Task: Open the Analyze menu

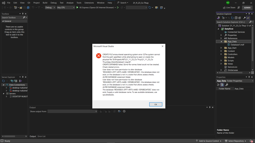Action: pyautogui.click(x=70, y=3)
